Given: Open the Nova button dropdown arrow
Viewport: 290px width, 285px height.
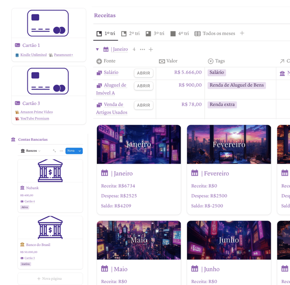Looking at the screenshot, I should coord(80,151).
